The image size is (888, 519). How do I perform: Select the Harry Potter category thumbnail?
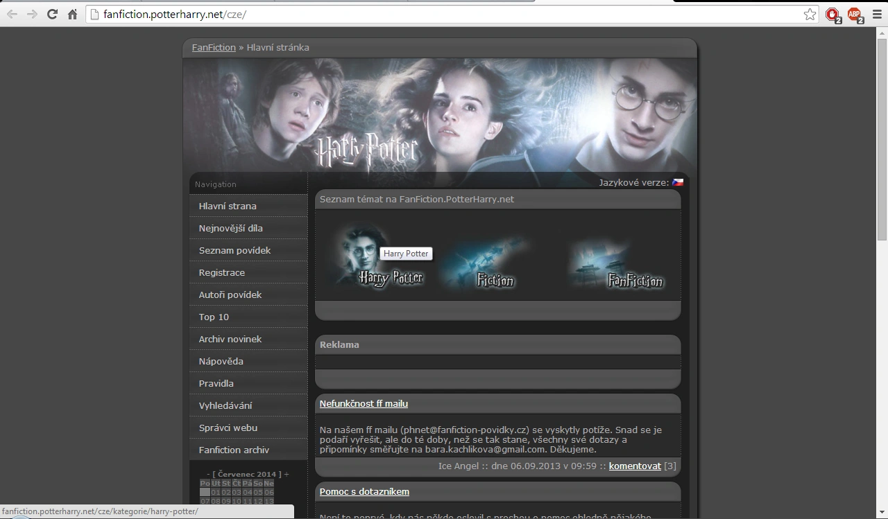coord(378,255)
